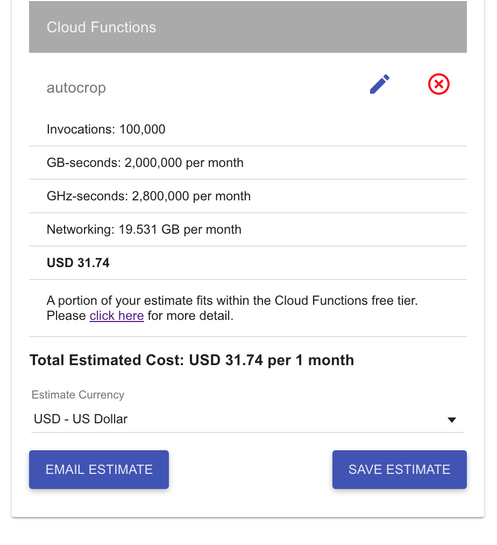Click the 'Cloud Functions' title text

point(101,27)
